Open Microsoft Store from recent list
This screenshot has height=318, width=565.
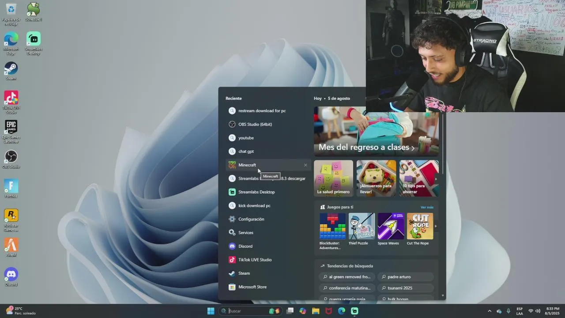pyautogui.click(x=268, y=287)
